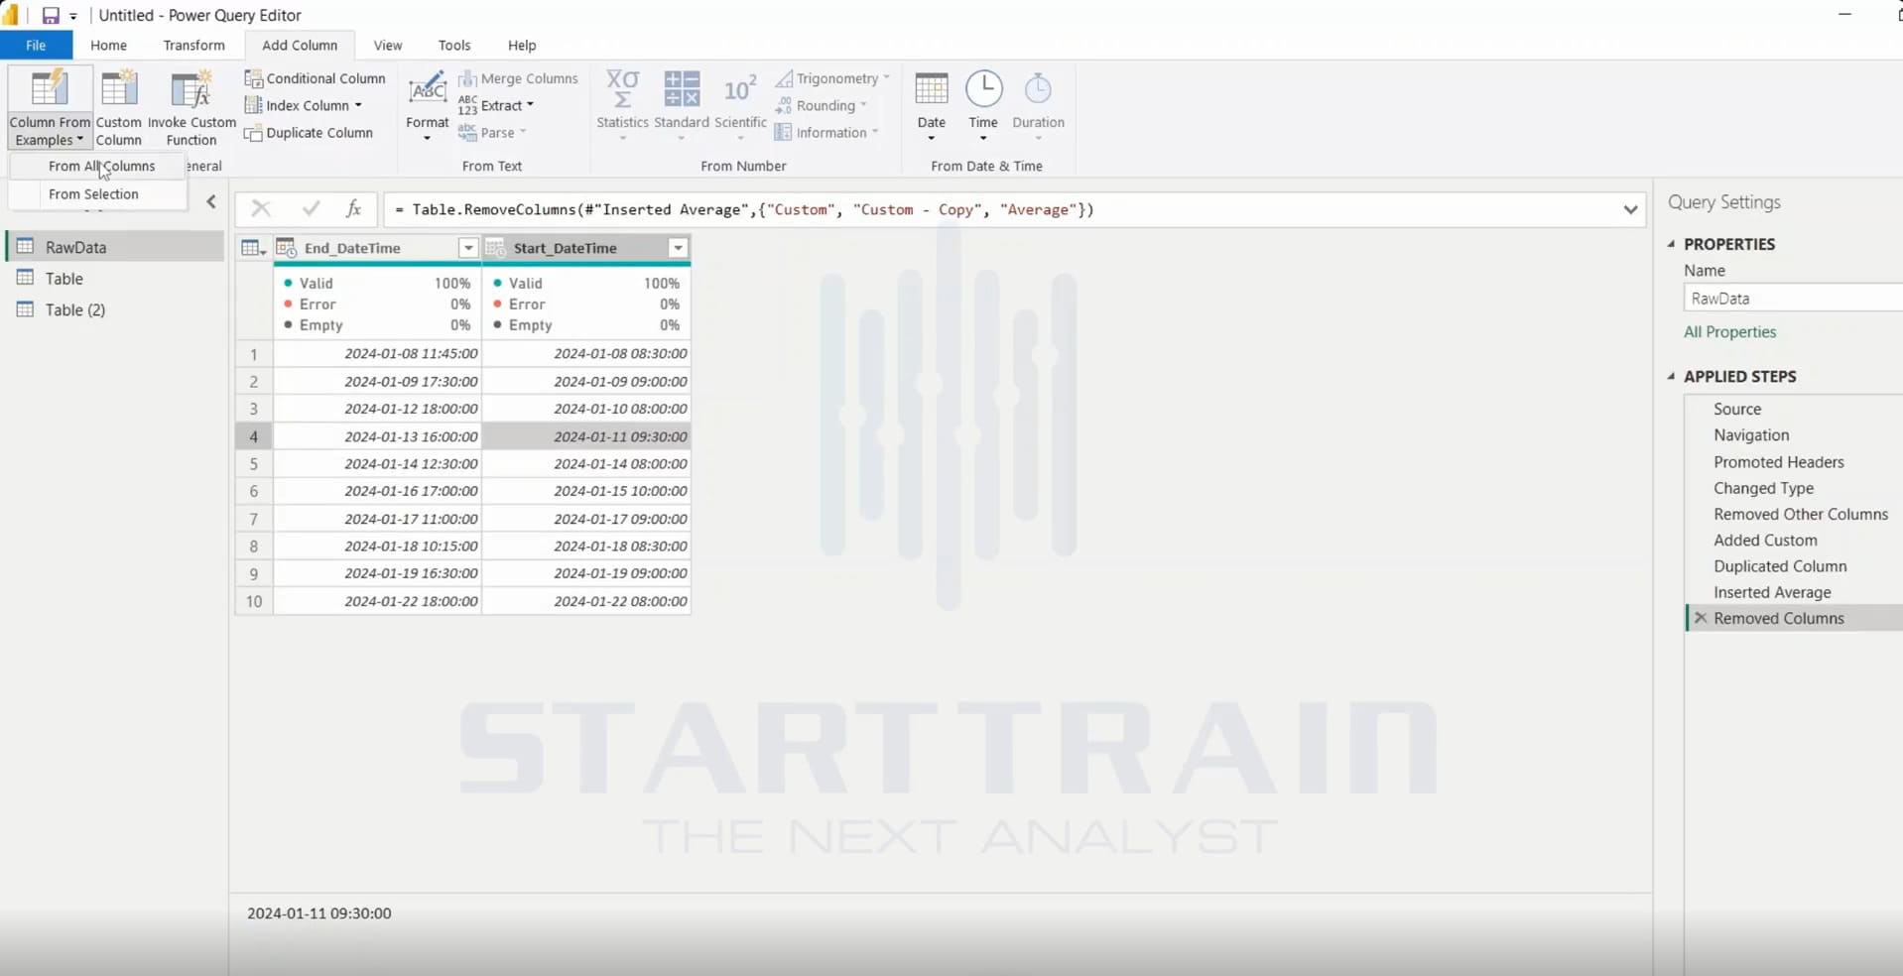Click the query Name input field
This screenshot has width=1903, height=976.
(1793, 299)
